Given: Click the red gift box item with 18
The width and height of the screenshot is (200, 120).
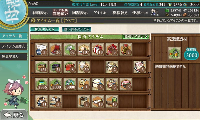Looking at the screenshot, I should tap(97, 49).
